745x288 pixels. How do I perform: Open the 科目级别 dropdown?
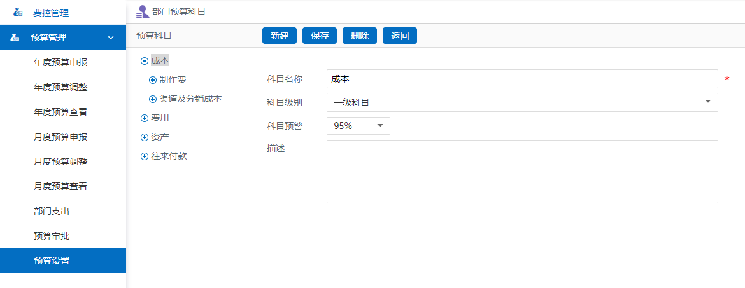521,102
